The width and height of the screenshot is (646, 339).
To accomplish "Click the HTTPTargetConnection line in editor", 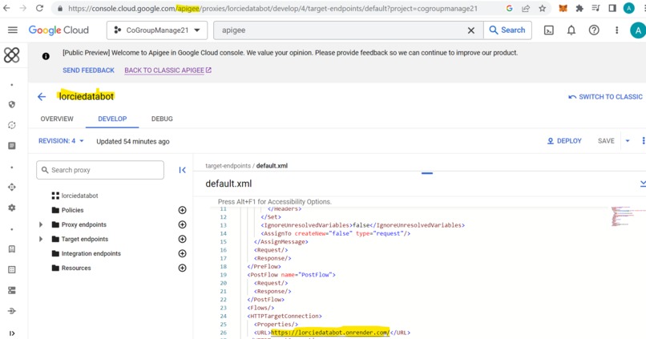I will point(285,316).
